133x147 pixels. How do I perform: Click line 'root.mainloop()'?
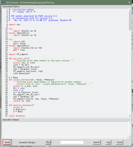click(22, 73)
